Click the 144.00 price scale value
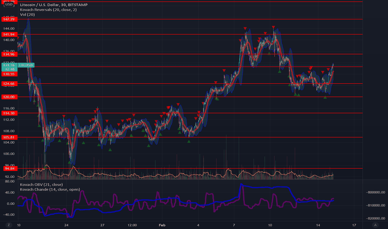This screenshot has height=229, width=388. [9, 28]
